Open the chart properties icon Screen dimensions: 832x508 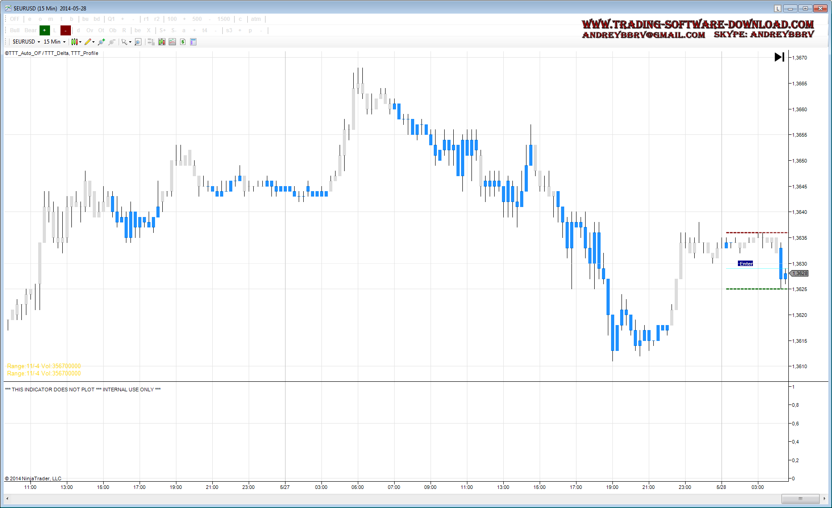pos(193,42)
